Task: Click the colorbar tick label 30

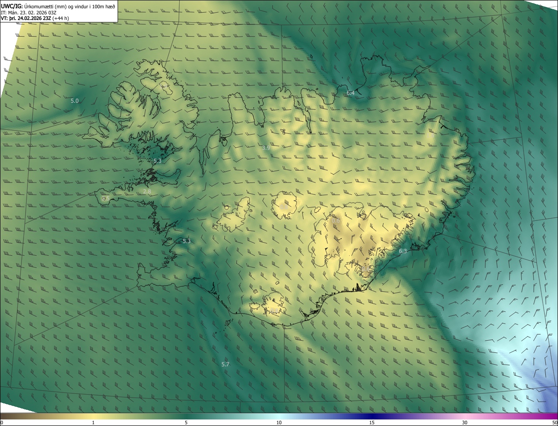Action: click(465, 423)
